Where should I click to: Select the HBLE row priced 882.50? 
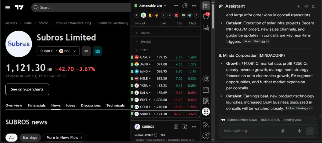click(x=165, y=78)
